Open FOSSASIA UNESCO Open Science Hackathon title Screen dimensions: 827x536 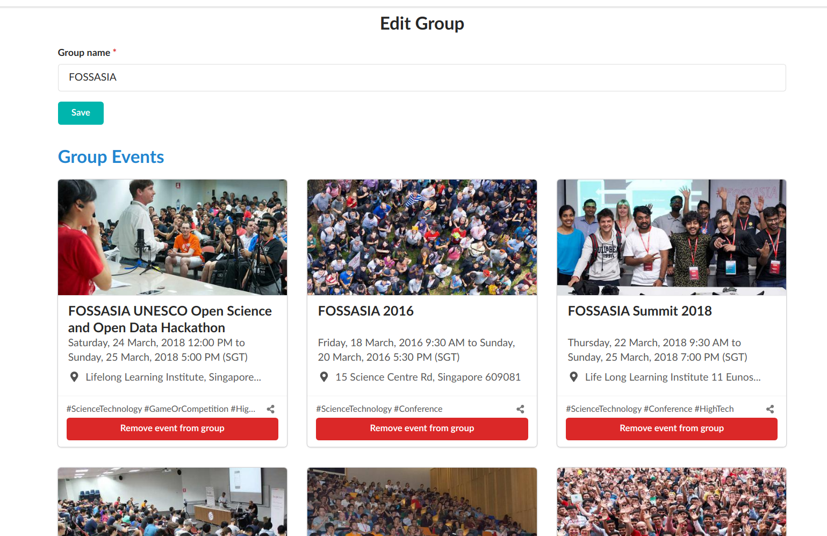click(x=170, y=319)
